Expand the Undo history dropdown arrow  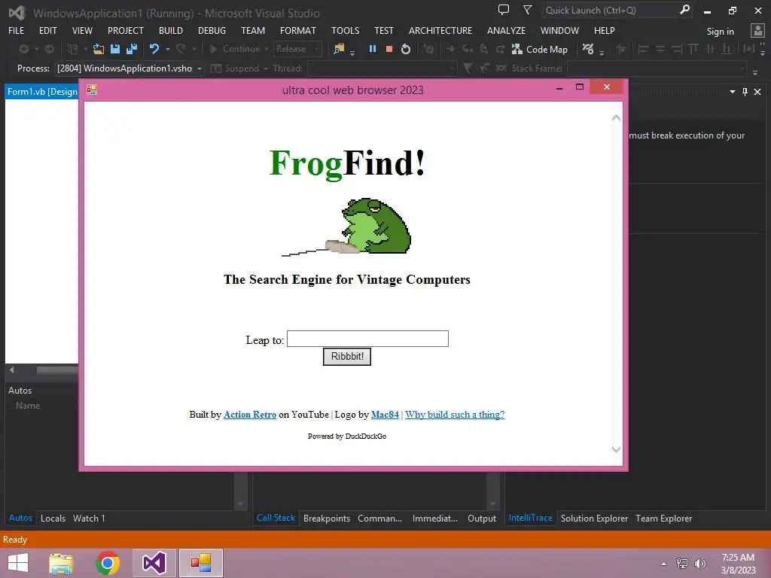pos(168,49)
